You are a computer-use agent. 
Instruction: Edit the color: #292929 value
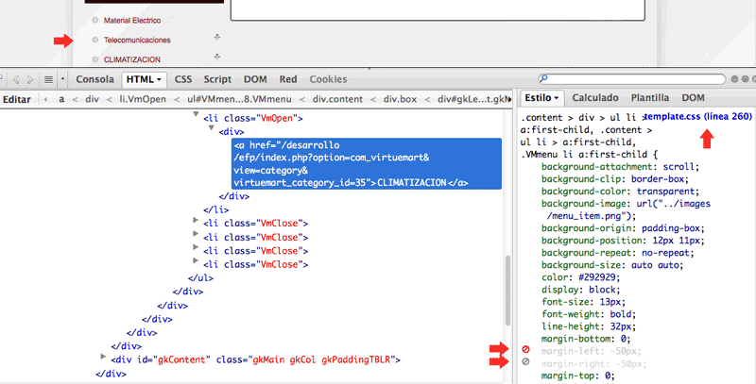[597, 277]
